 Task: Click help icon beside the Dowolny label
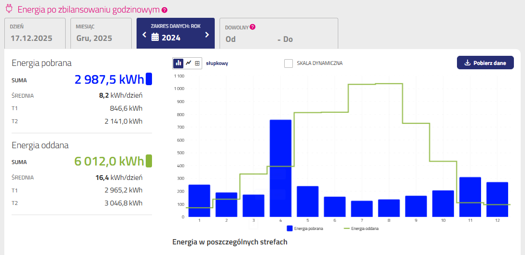click(x=252, y=27)
